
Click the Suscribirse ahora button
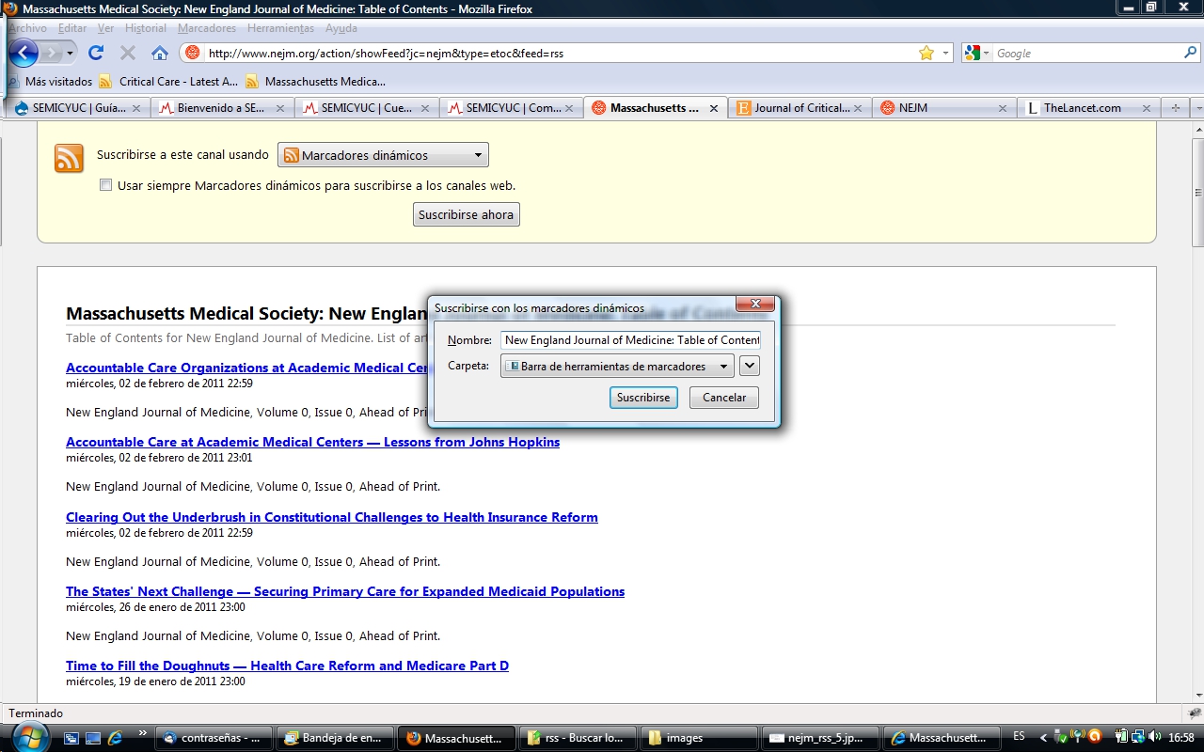tap(467, 215)
